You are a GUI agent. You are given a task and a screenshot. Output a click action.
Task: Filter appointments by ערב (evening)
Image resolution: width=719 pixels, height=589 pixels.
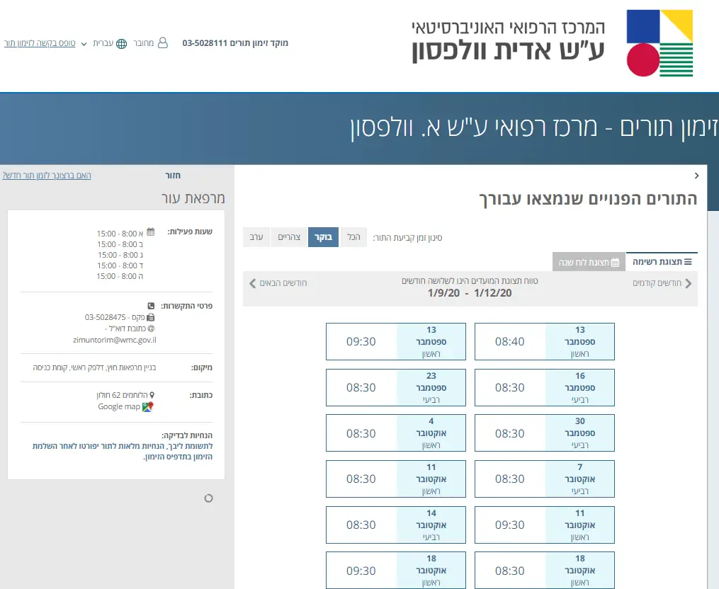[256, 238]
